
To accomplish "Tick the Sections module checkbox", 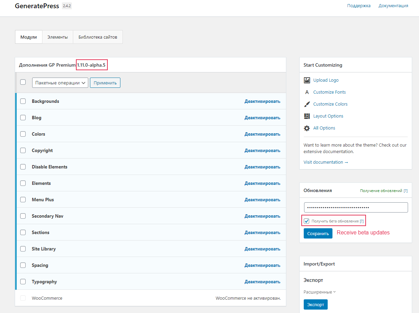I will pyautogui.click(x=23, y=232).
